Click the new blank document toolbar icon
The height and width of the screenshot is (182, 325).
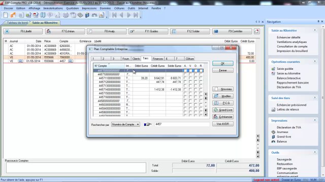point(6,15)
